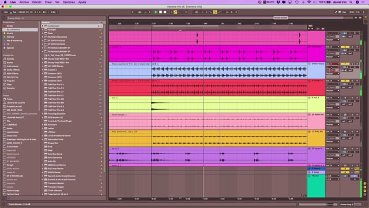The height and width of the screenshot is (208, 369).
Task: Open Ext. In input menu of 8 Shaker Lo
Action: (x=333, y=81)
